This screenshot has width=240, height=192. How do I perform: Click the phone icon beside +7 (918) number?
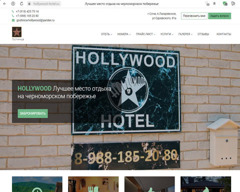[x=13, y=11]
